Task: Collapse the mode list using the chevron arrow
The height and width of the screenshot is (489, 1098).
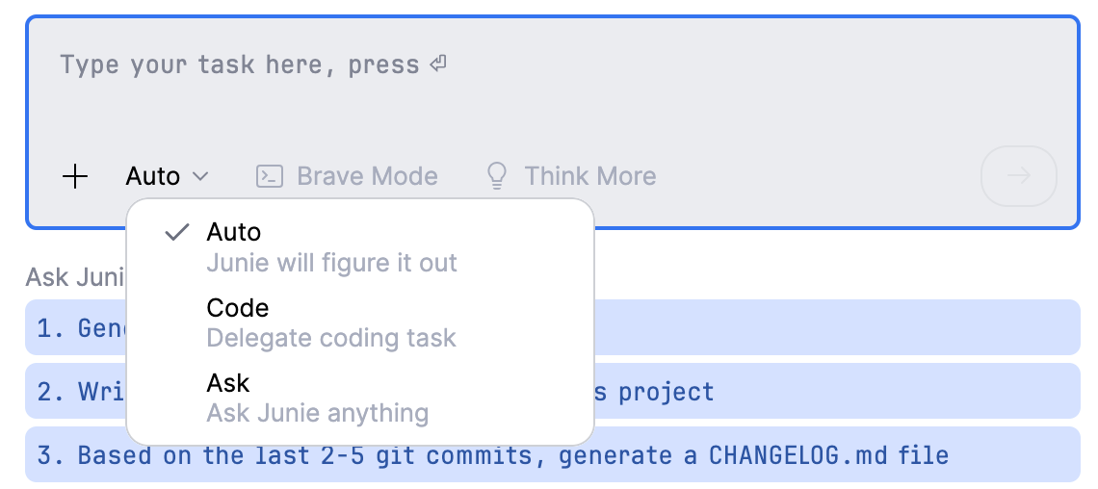Action: tap(200, 176)
